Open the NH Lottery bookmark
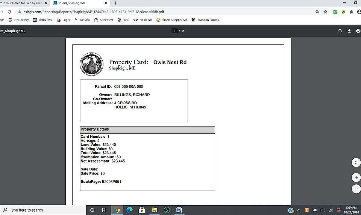The image size is (361, 215). click(19, 20)
